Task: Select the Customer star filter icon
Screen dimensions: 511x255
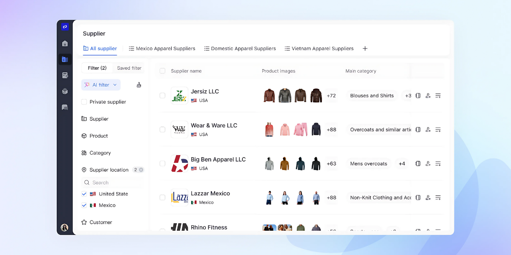Action: (x=83, y=222)
